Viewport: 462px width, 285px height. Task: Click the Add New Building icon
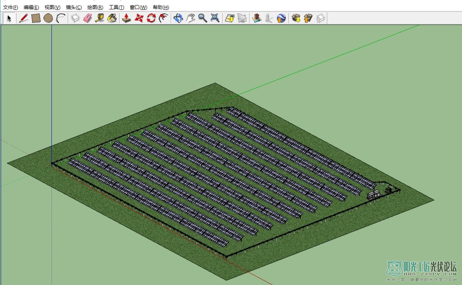[257, 18]
